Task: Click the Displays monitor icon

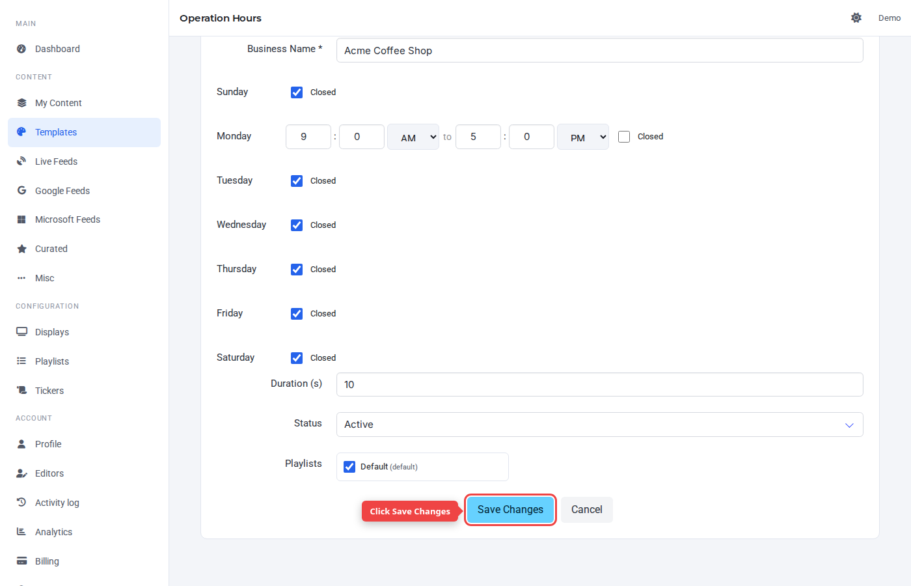Action: (x=21, y=332)
